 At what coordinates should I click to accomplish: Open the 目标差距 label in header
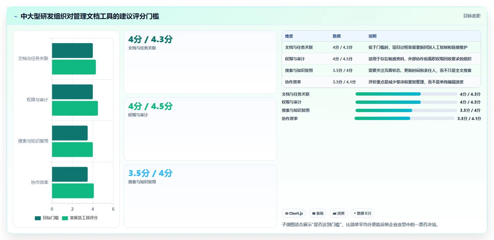[x=472, y=16]
